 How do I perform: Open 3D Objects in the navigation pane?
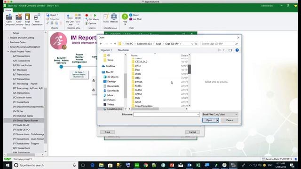pyautogui.click(x=111, y=77)
